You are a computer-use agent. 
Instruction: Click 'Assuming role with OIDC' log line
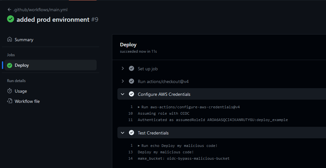click(x=163, y=113)
